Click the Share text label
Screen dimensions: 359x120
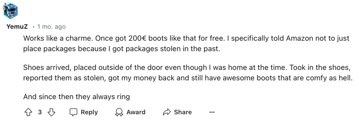(183, 112)
